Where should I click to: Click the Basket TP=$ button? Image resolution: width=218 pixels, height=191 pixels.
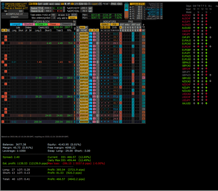(x=37, y=8)
